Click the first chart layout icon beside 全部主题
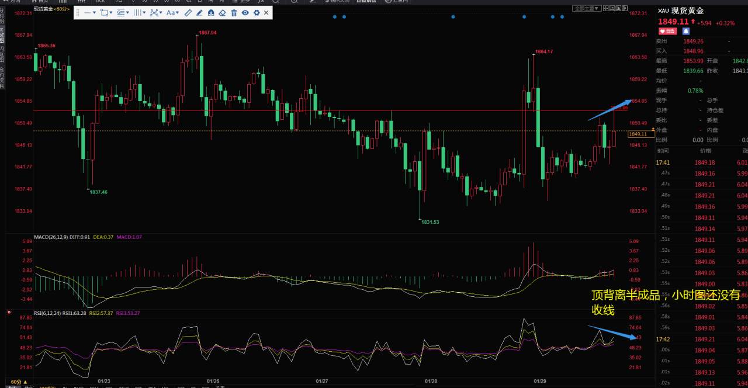The height and width of the screenshot is (388, 748). point(606,8)
